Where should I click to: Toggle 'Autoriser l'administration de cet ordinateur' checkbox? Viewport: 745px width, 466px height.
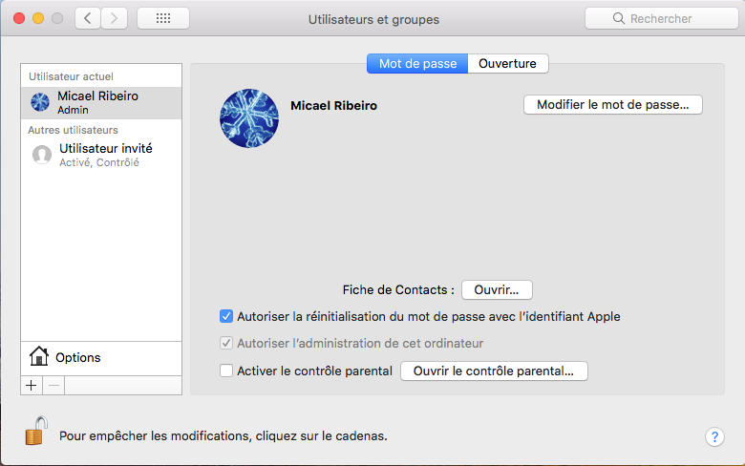pos(226,344)
